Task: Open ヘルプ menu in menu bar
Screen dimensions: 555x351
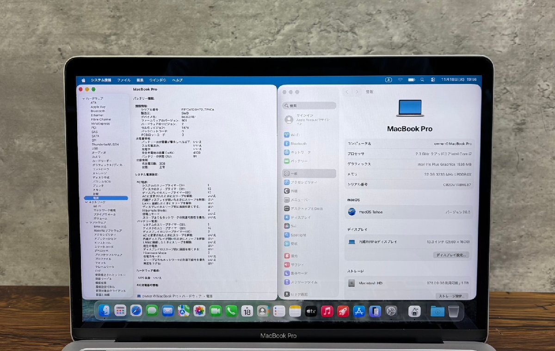Action: (177, 80)
